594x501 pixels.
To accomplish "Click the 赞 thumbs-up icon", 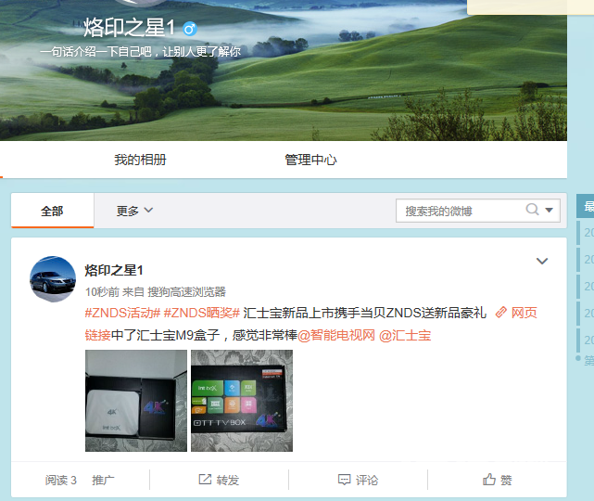I will [x=489, y=480].
